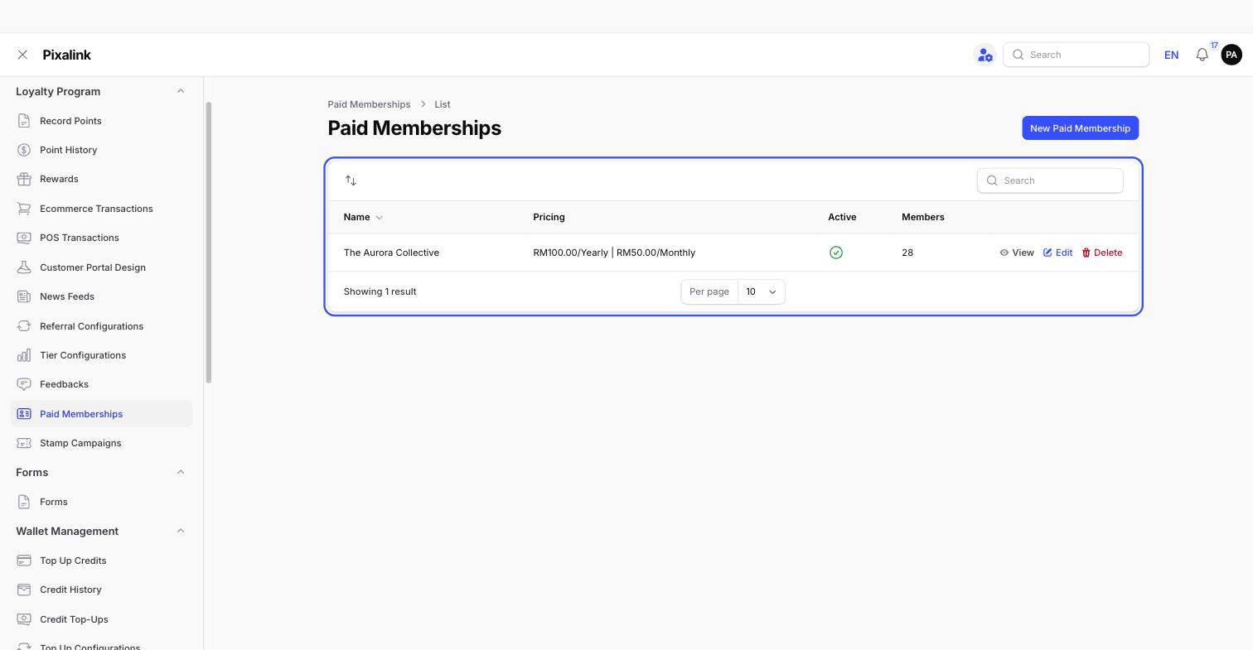Click the table sort arrows icon

[351, 181]
